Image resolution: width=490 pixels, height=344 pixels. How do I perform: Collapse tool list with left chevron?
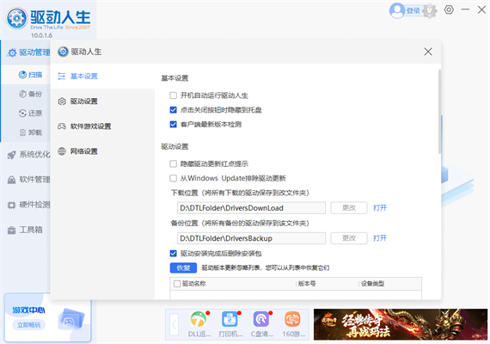174,324
